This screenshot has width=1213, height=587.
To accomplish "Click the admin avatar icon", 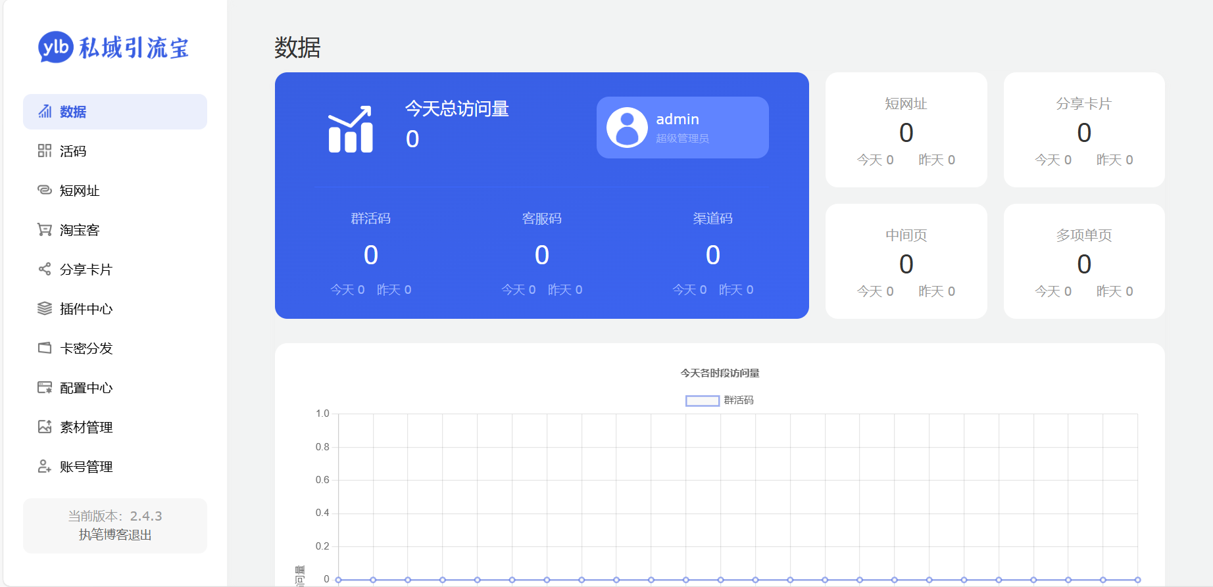I will tap(627, 128).
